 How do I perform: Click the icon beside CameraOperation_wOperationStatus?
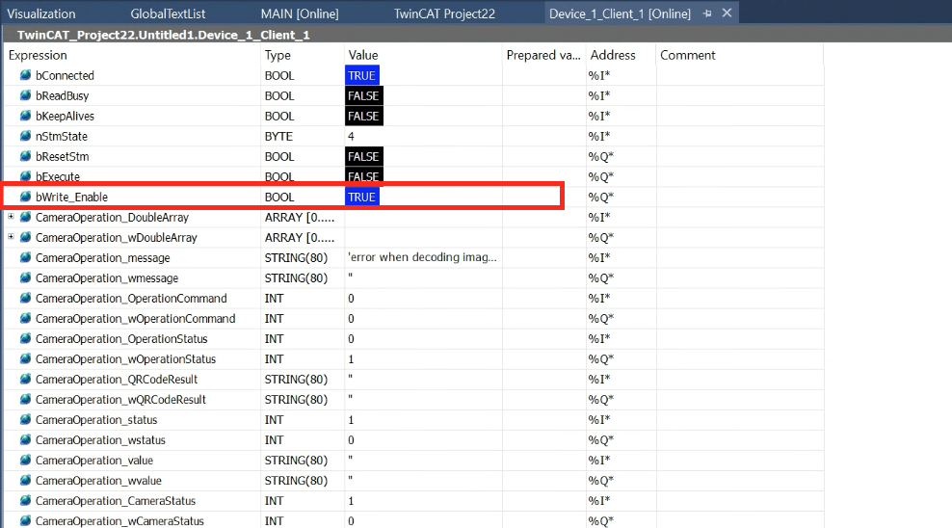pos(25,358)
